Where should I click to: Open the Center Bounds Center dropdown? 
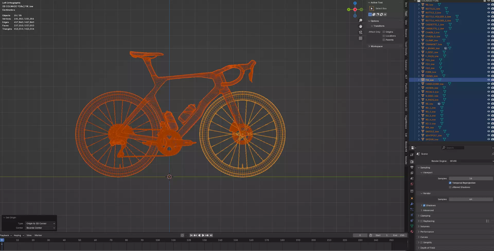tap(41, 228)
